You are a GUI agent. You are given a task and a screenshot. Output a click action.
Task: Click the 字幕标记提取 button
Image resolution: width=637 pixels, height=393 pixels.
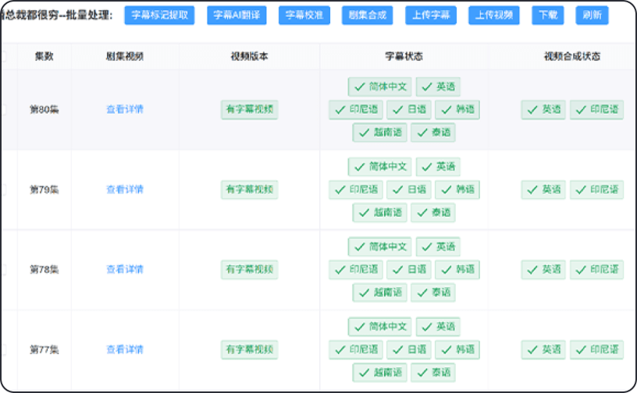(x=159, y=15)
